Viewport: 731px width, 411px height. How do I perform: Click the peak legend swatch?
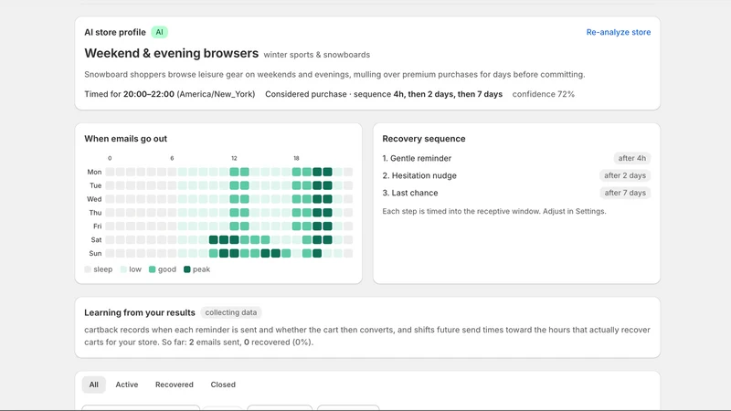[187, 269]
